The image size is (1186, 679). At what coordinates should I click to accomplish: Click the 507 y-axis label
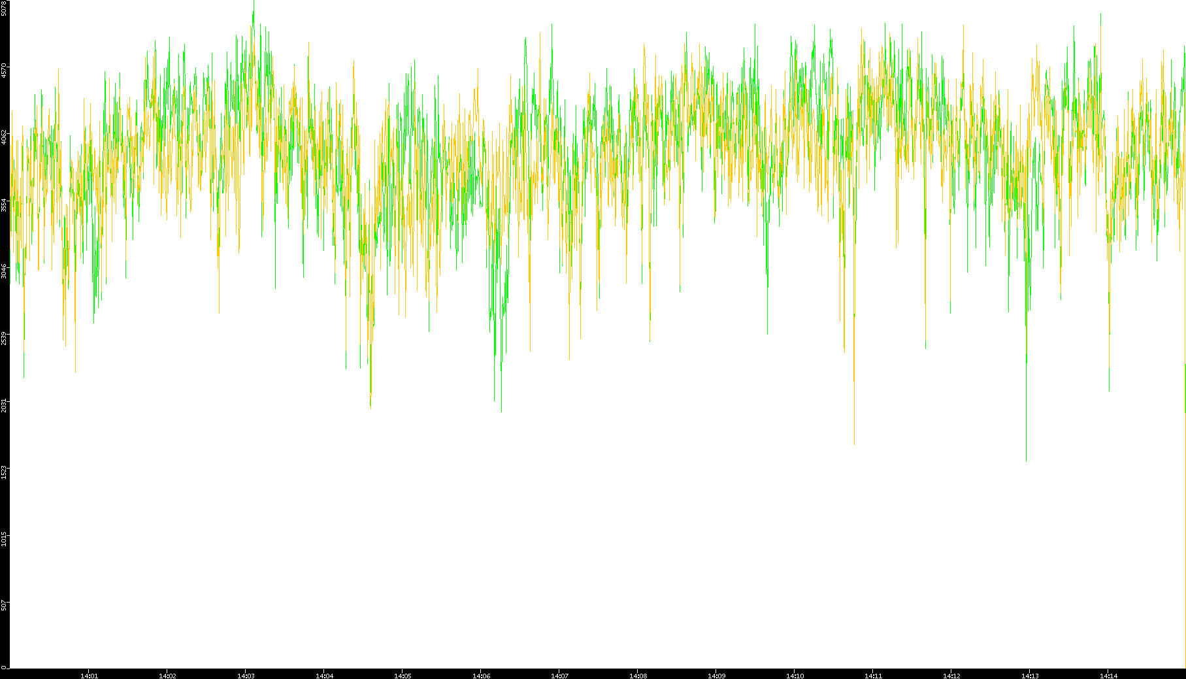pyautogui.click(x=4, y=605)
